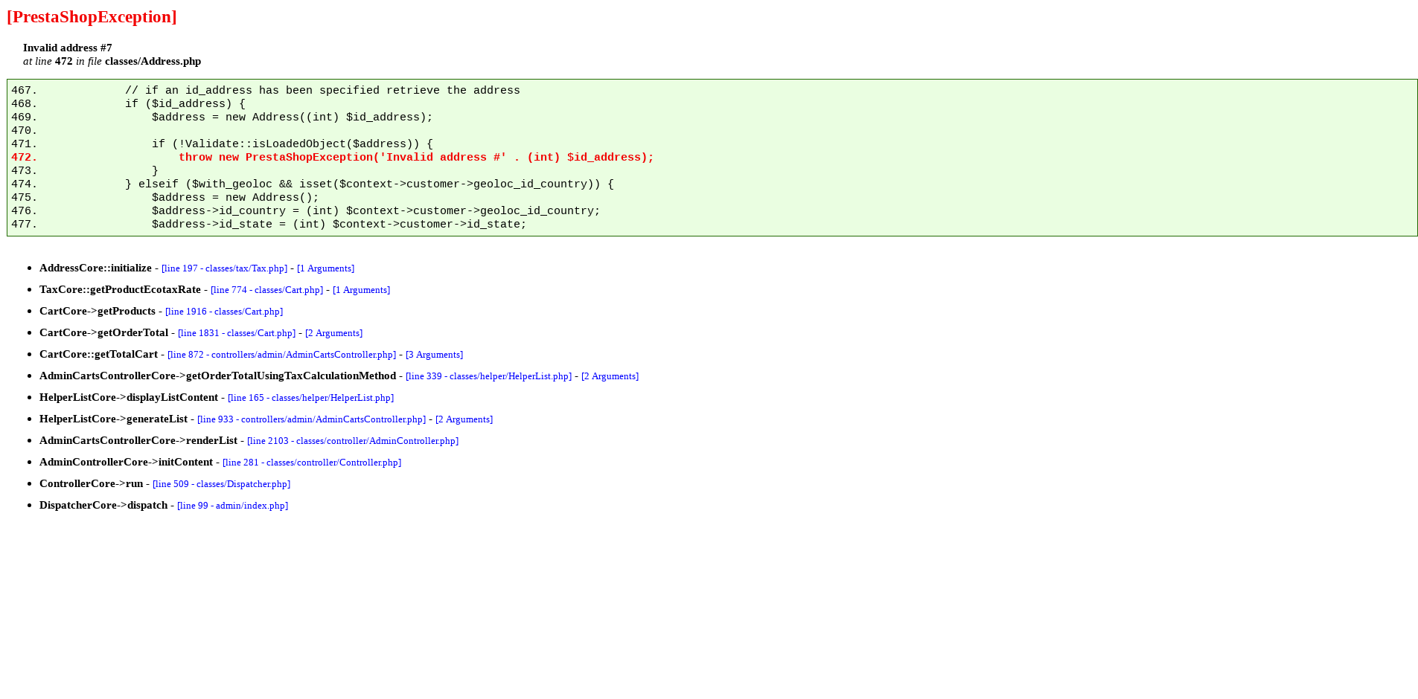
Task: Click the CartCore->getProducts trace entry
Action: click(x=98, y=311)
